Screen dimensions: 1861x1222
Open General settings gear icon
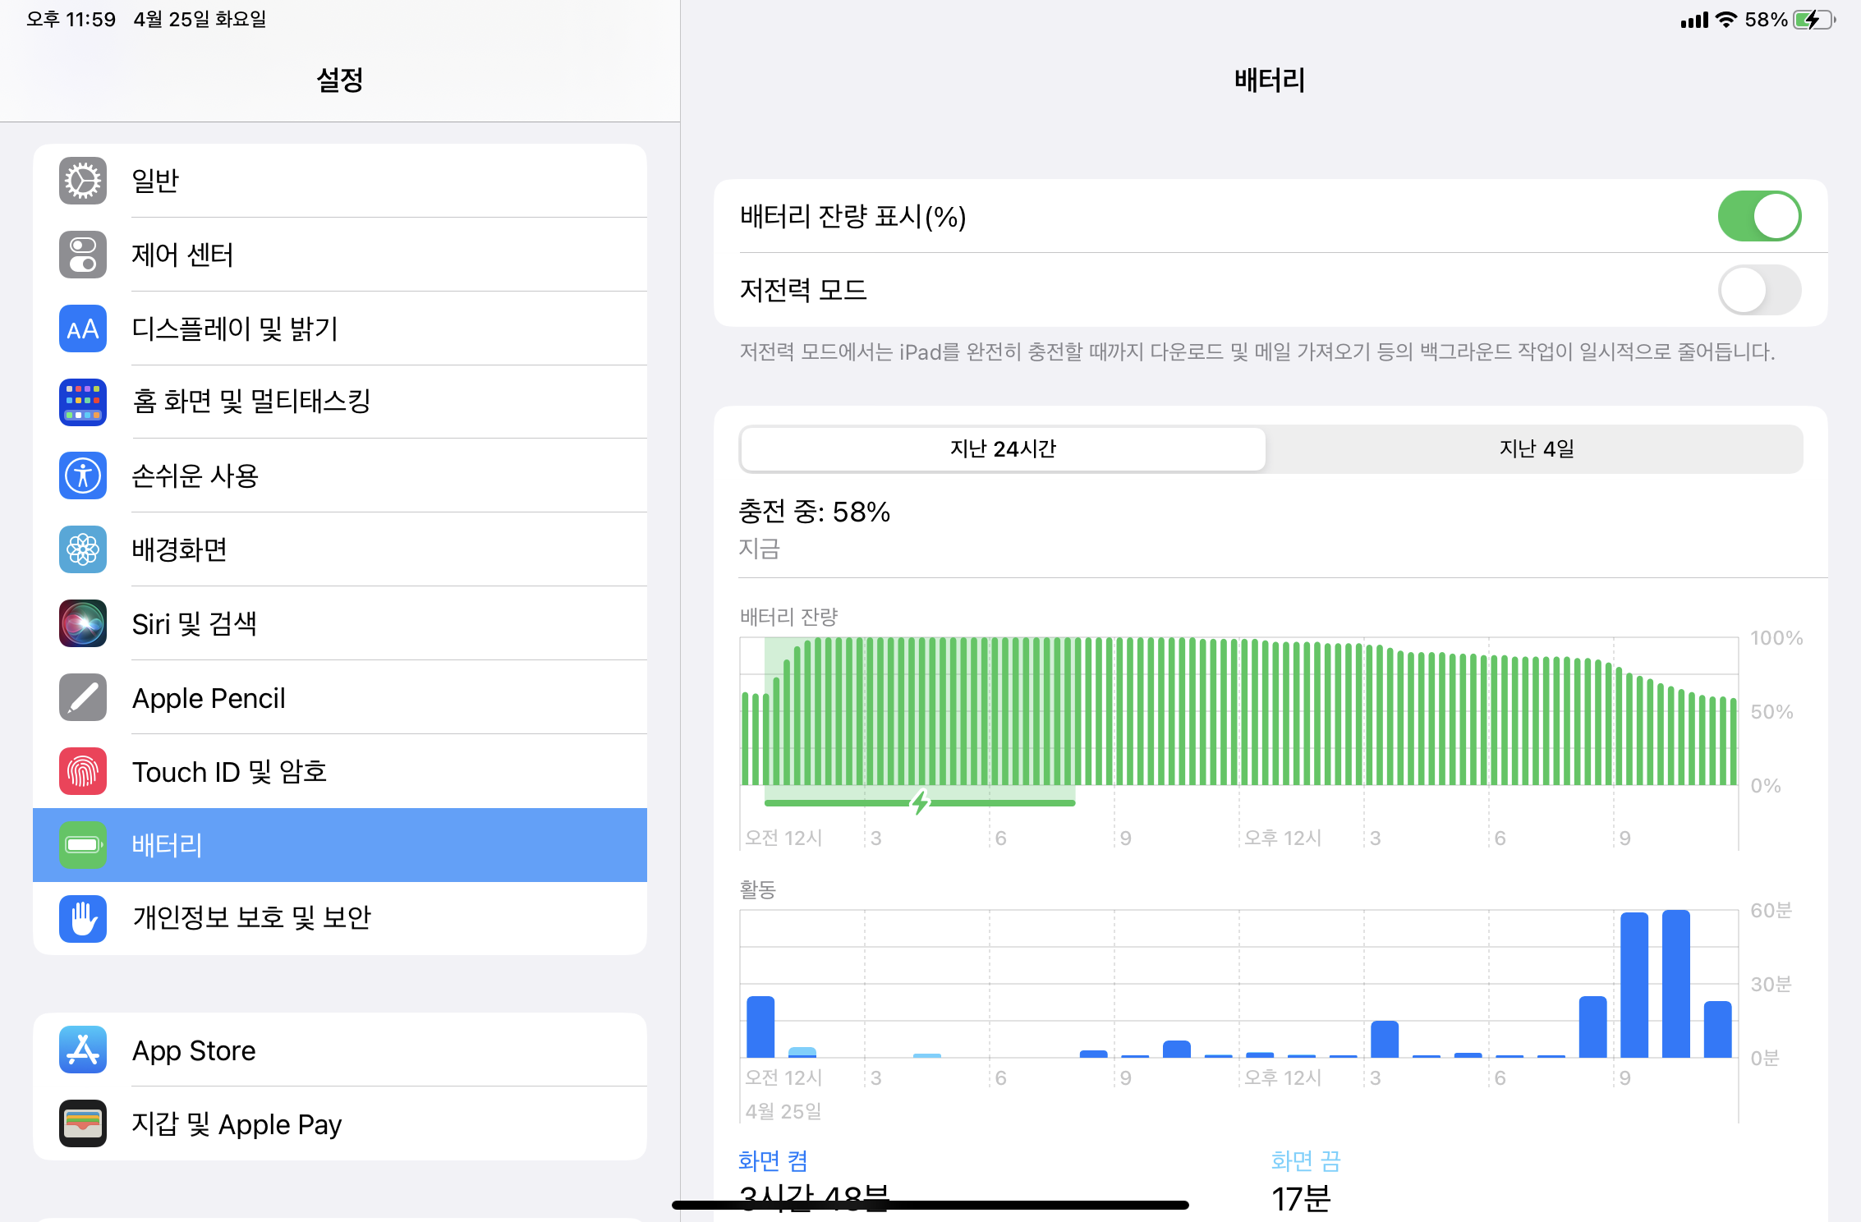pos(83,181)
